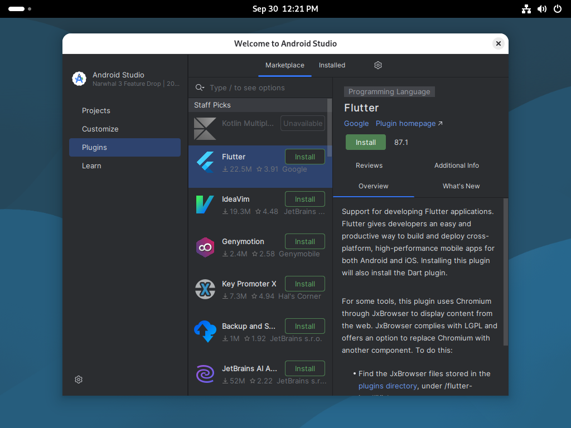Open the Additional Info tab

[456, 165]
